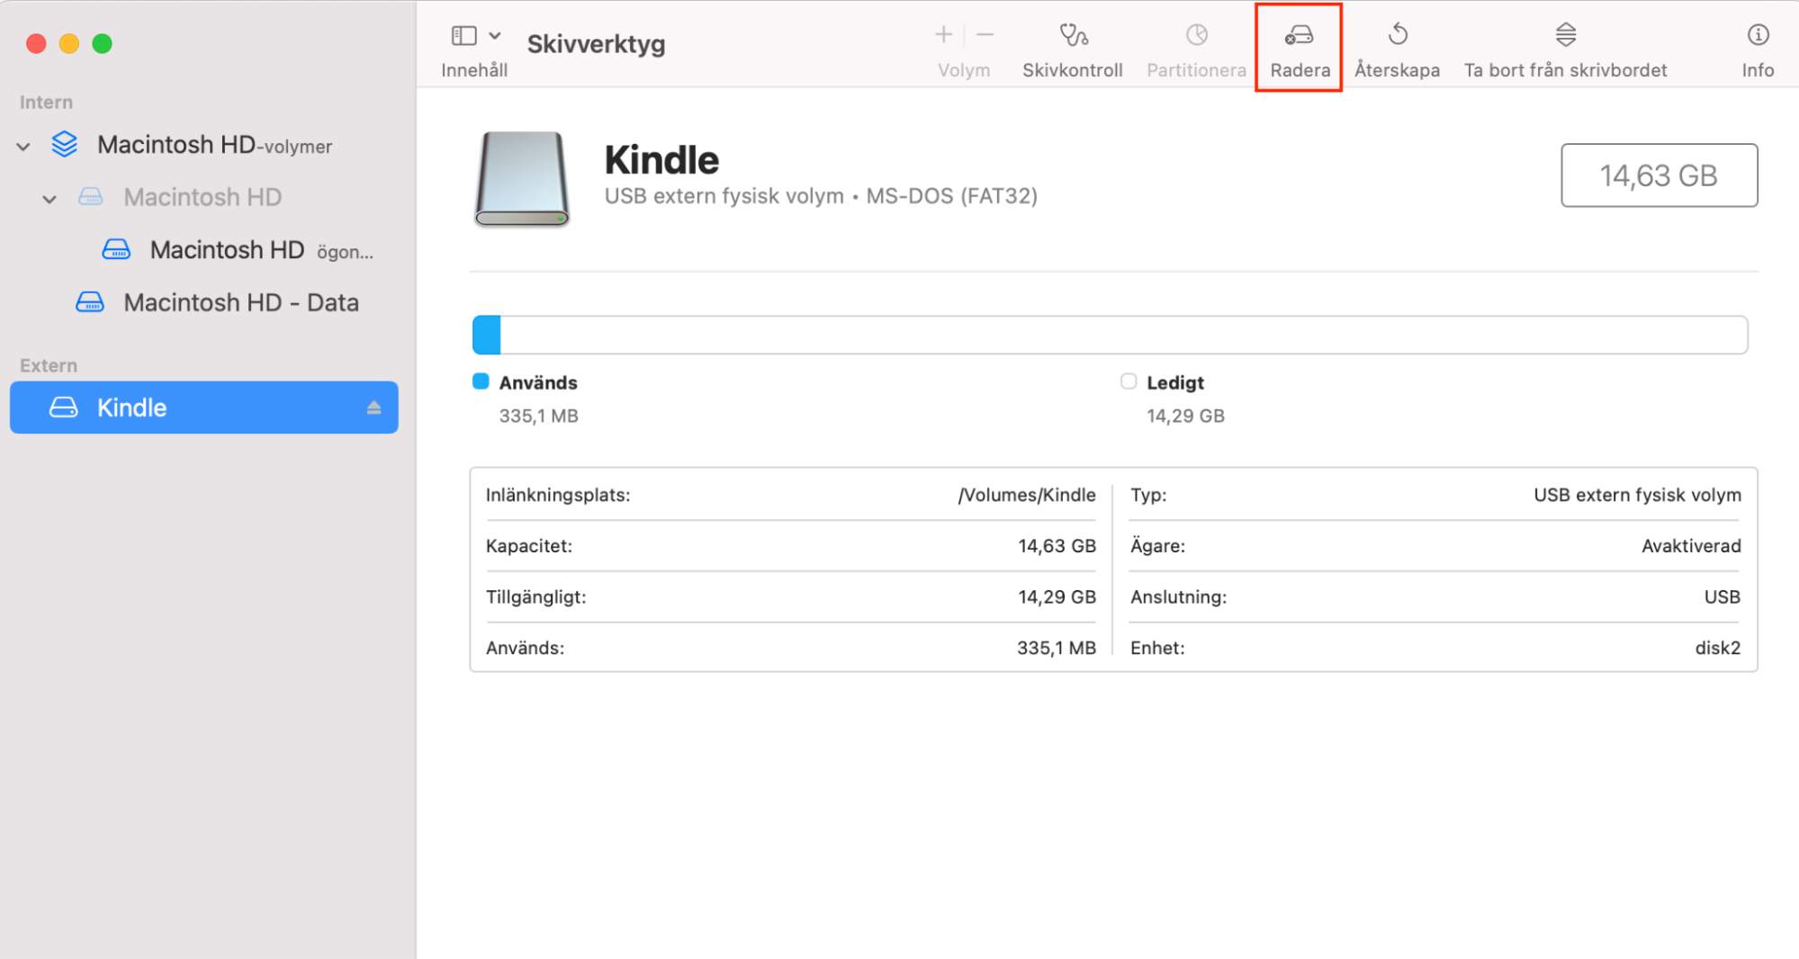Image resolution: width=1799 pixels, height=959 pixels.
Task: Click the 14,63 GB capacity box
Action: coord(1659,175)
